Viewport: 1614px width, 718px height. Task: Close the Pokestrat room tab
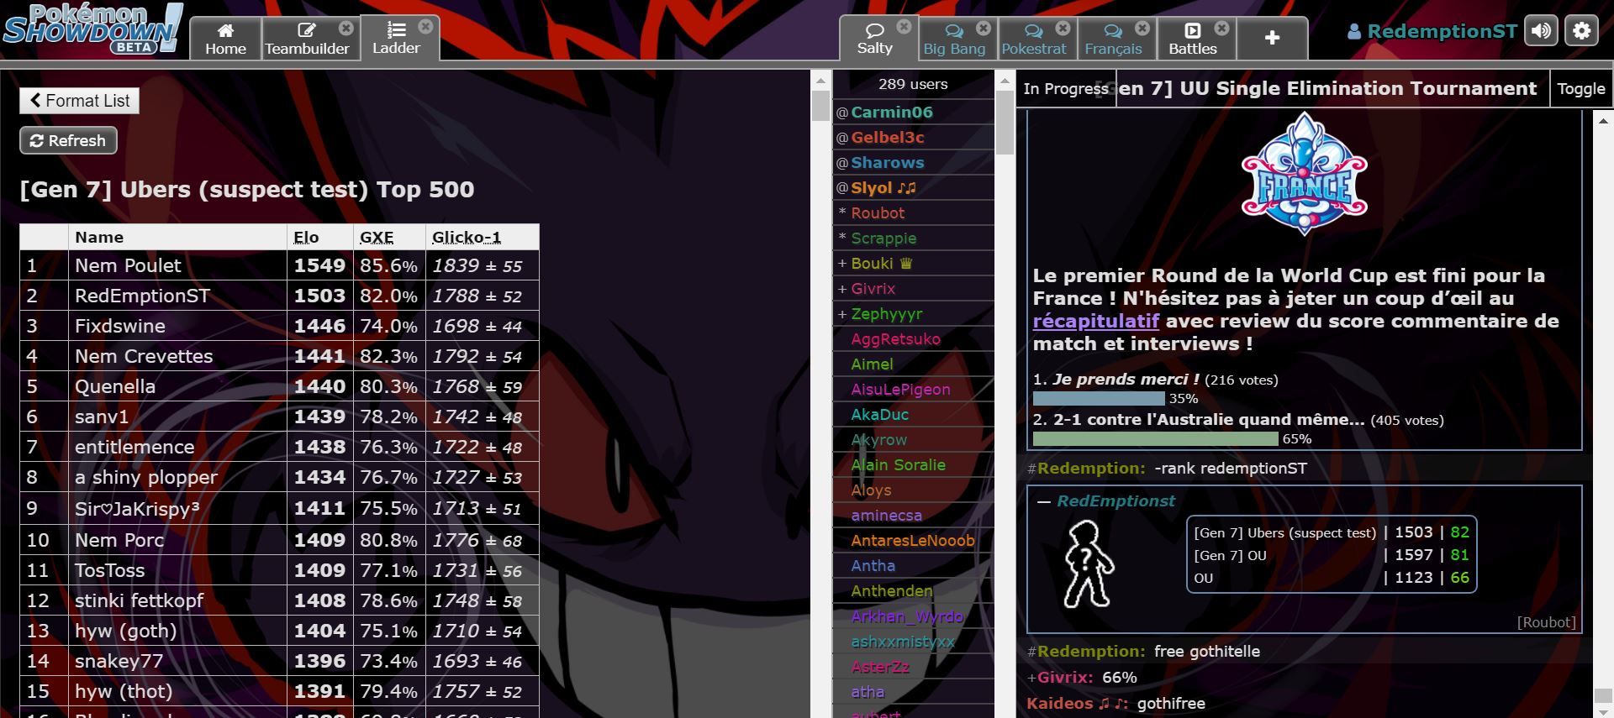[x=1063, y=28]
